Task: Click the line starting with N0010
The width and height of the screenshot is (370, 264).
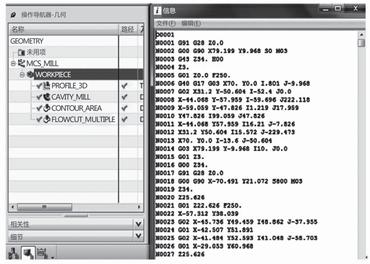Action: (210, 116)
